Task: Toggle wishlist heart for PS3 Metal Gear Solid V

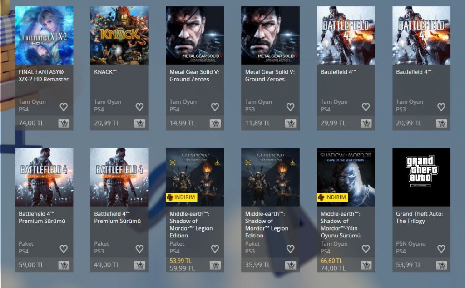Action: [290, 107]
